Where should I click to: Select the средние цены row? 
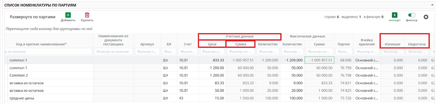point(218,98)
